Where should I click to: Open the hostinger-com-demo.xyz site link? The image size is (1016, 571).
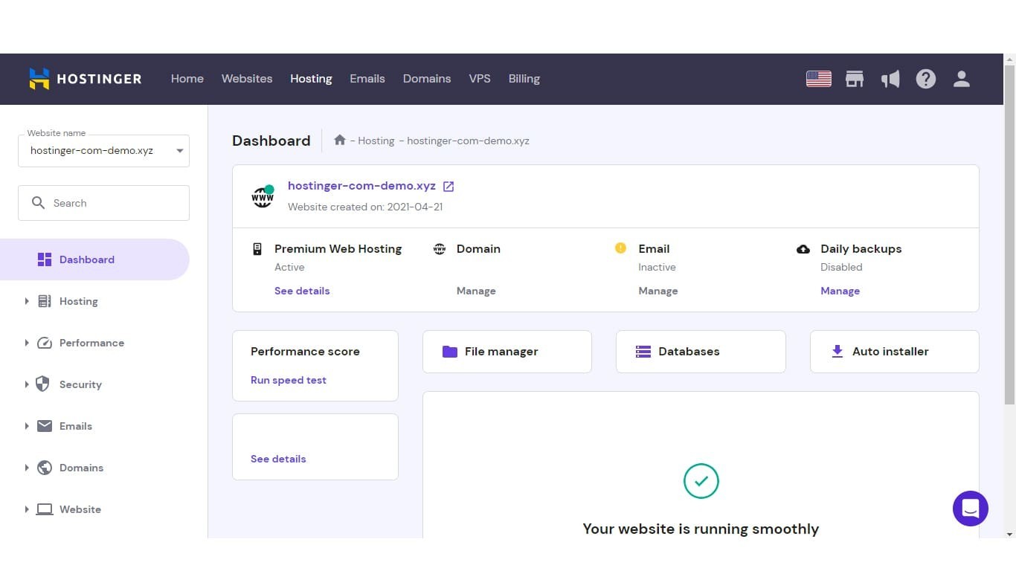click(x=361, y=186)
